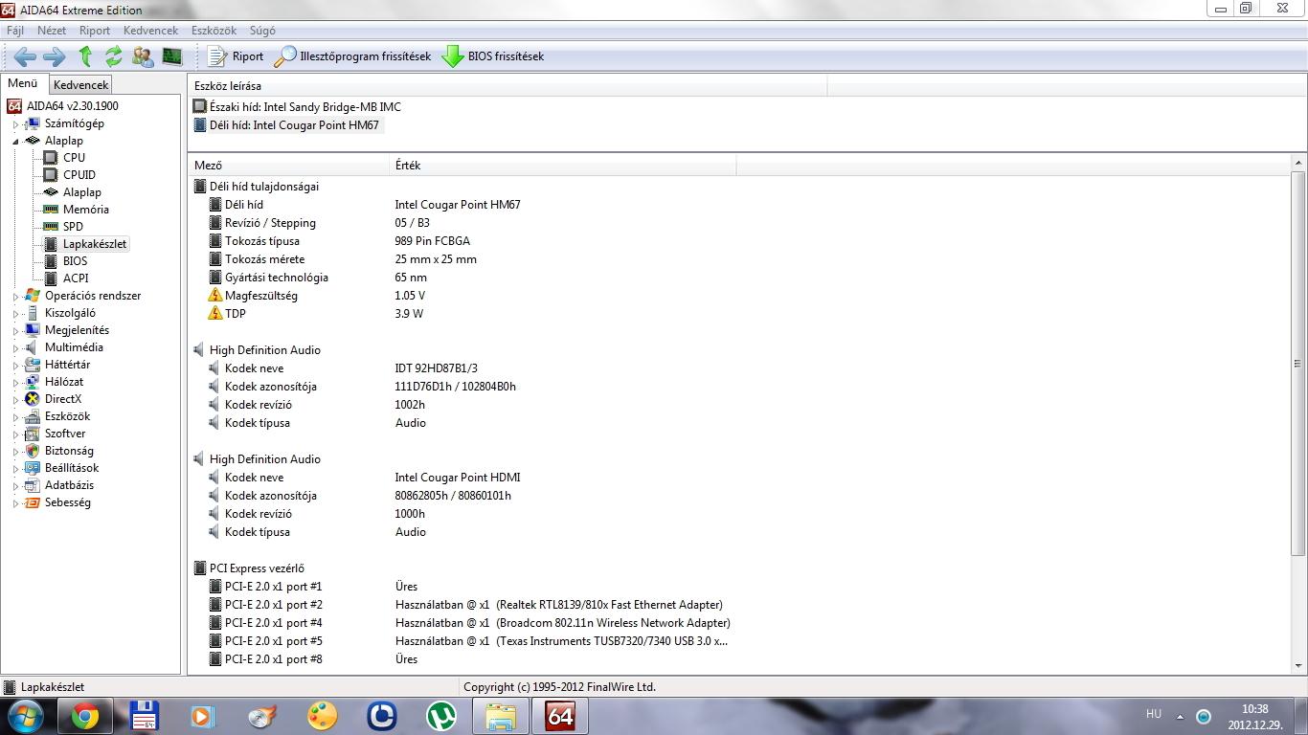This screenshot has height=735, width=1308.
Task: Click the green monitor icon in toolbar
Action: 172,56
